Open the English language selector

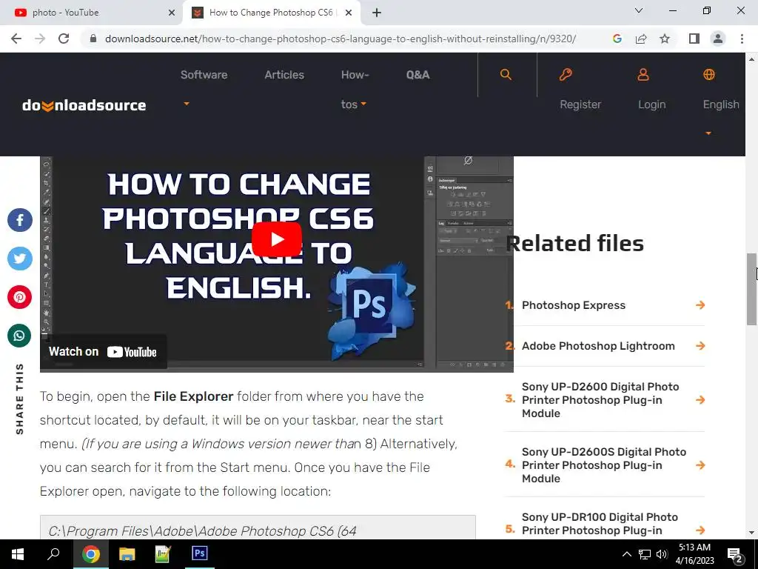pyautogui.click(x=721, y=104)
